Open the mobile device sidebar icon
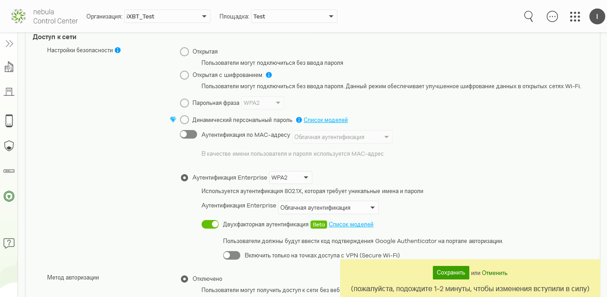 9,121
